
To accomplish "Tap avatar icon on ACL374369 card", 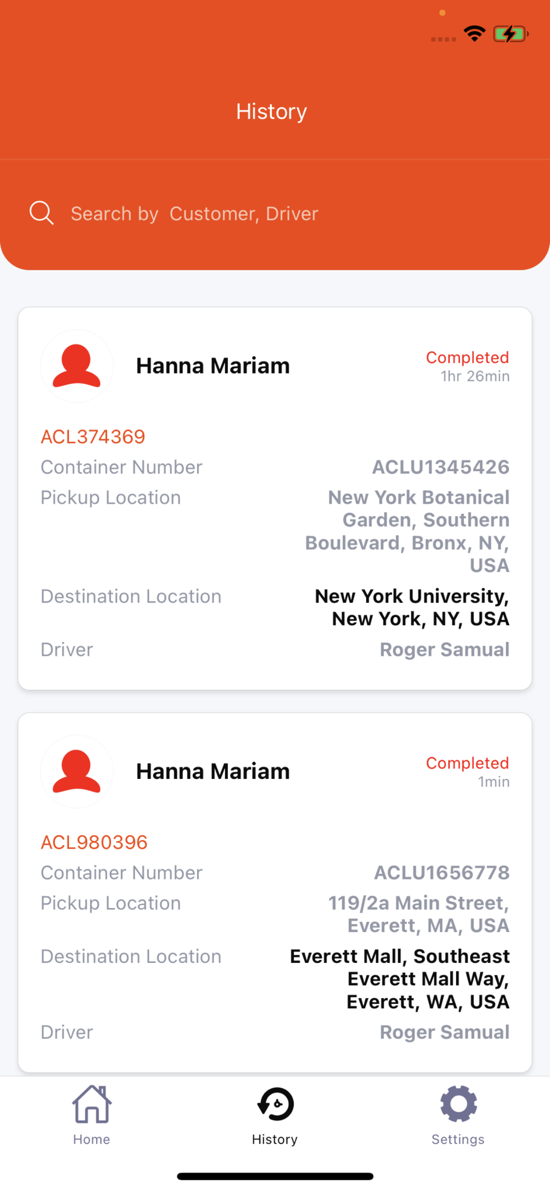I will pyautogui.click(x=77, y=366).
